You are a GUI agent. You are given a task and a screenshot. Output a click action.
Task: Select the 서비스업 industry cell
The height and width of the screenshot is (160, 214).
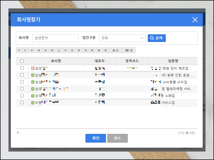173,103
